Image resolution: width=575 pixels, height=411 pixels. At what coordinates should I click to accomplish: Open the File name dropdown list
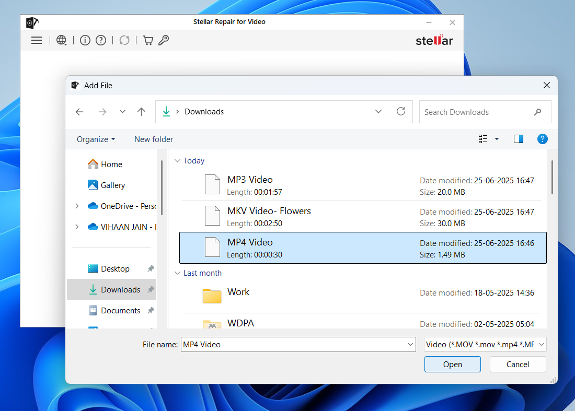pyautogui.click(x=410, y=344)
